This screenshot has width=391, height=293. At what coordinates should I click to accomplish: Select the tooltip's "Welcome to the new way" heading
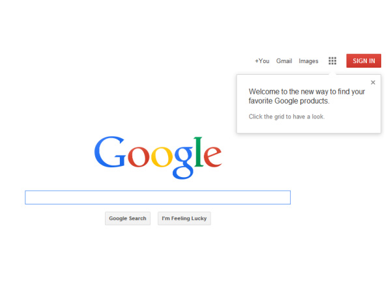tap(307, 96)
